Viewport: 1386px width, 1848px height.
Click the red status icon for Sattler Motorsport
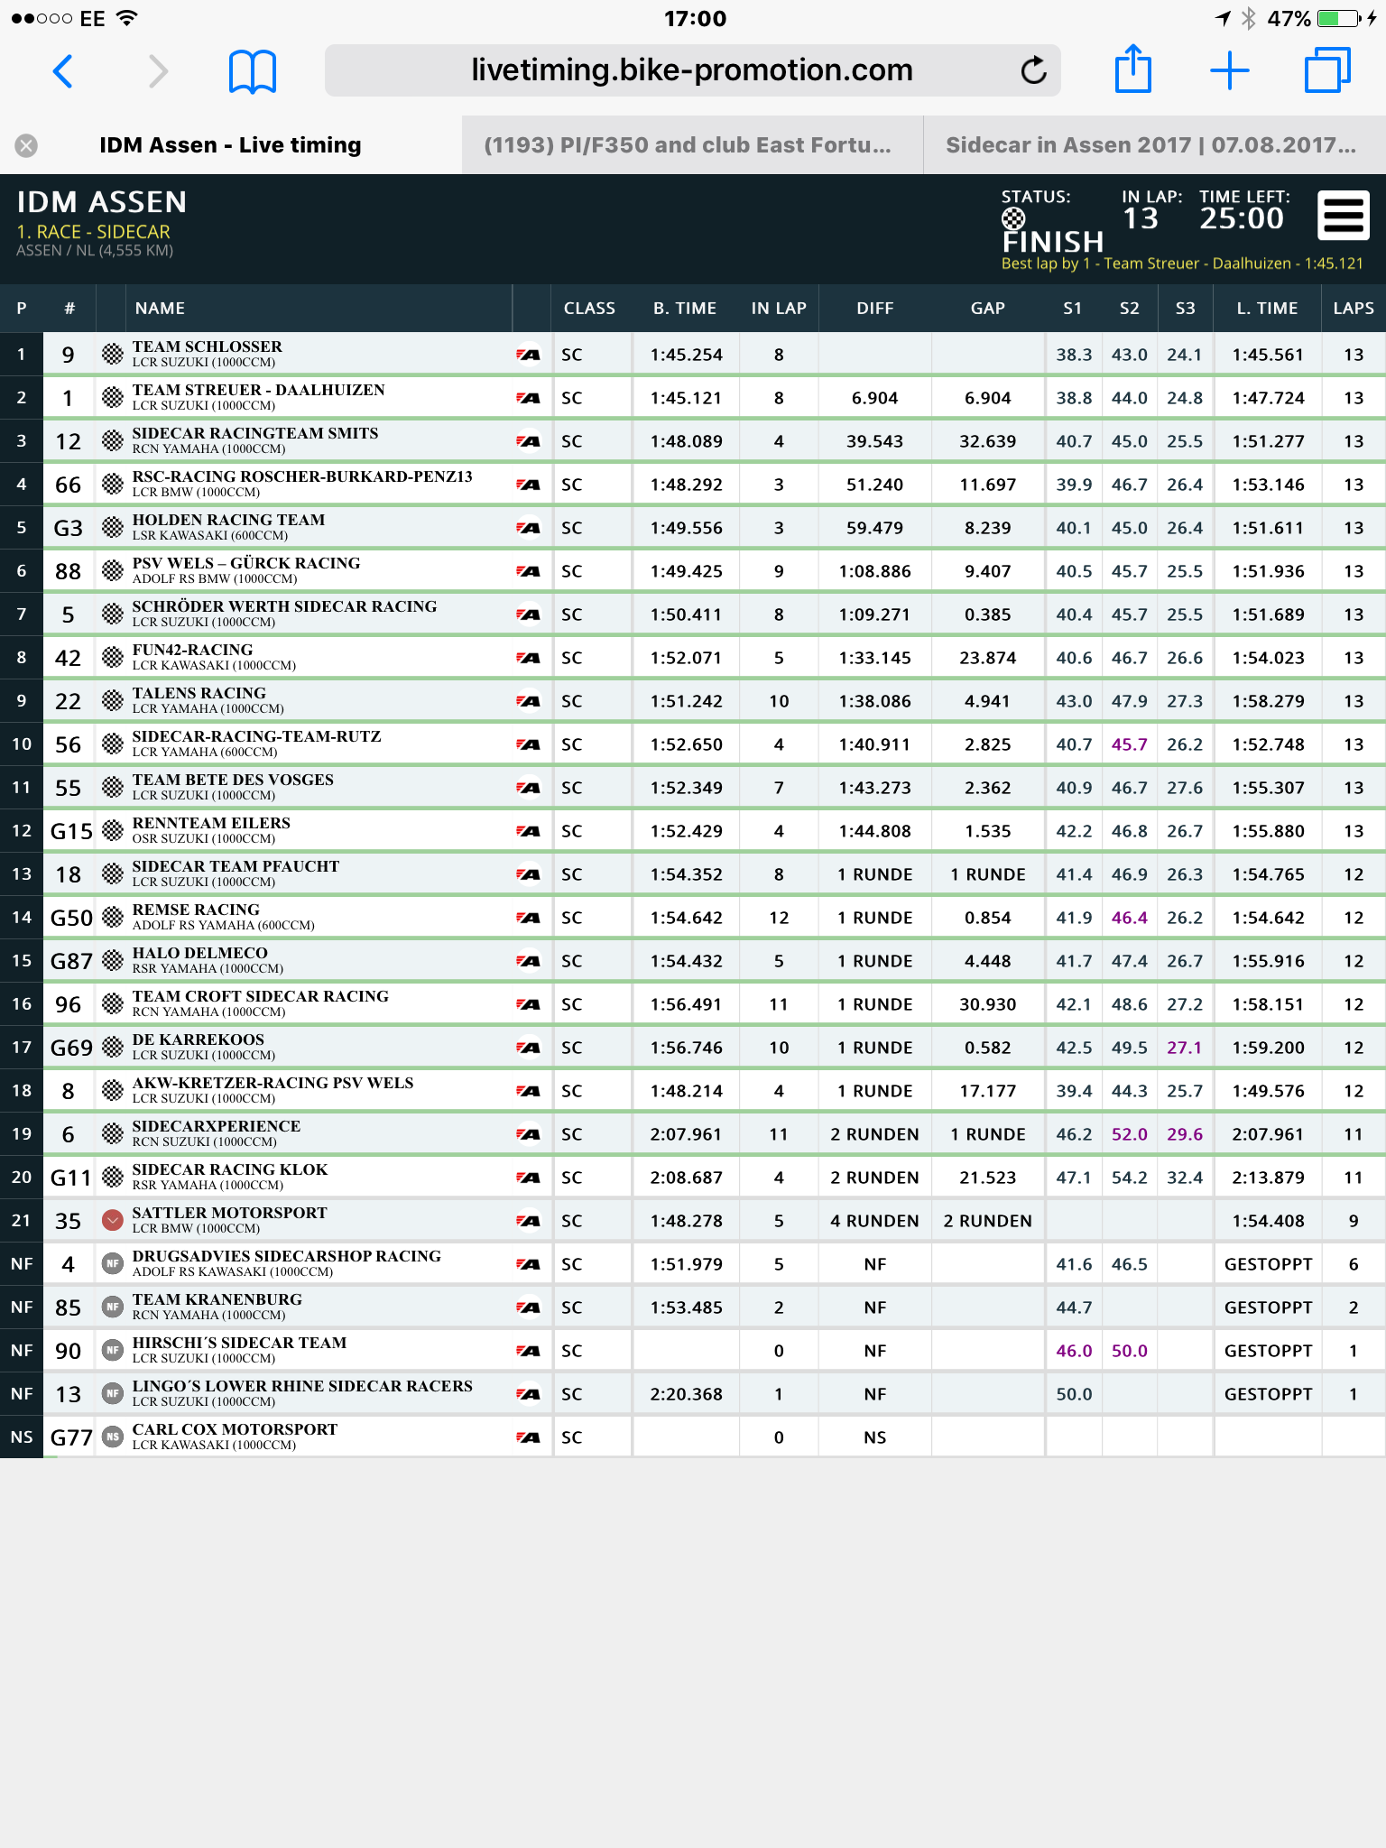click(112, 1220)
